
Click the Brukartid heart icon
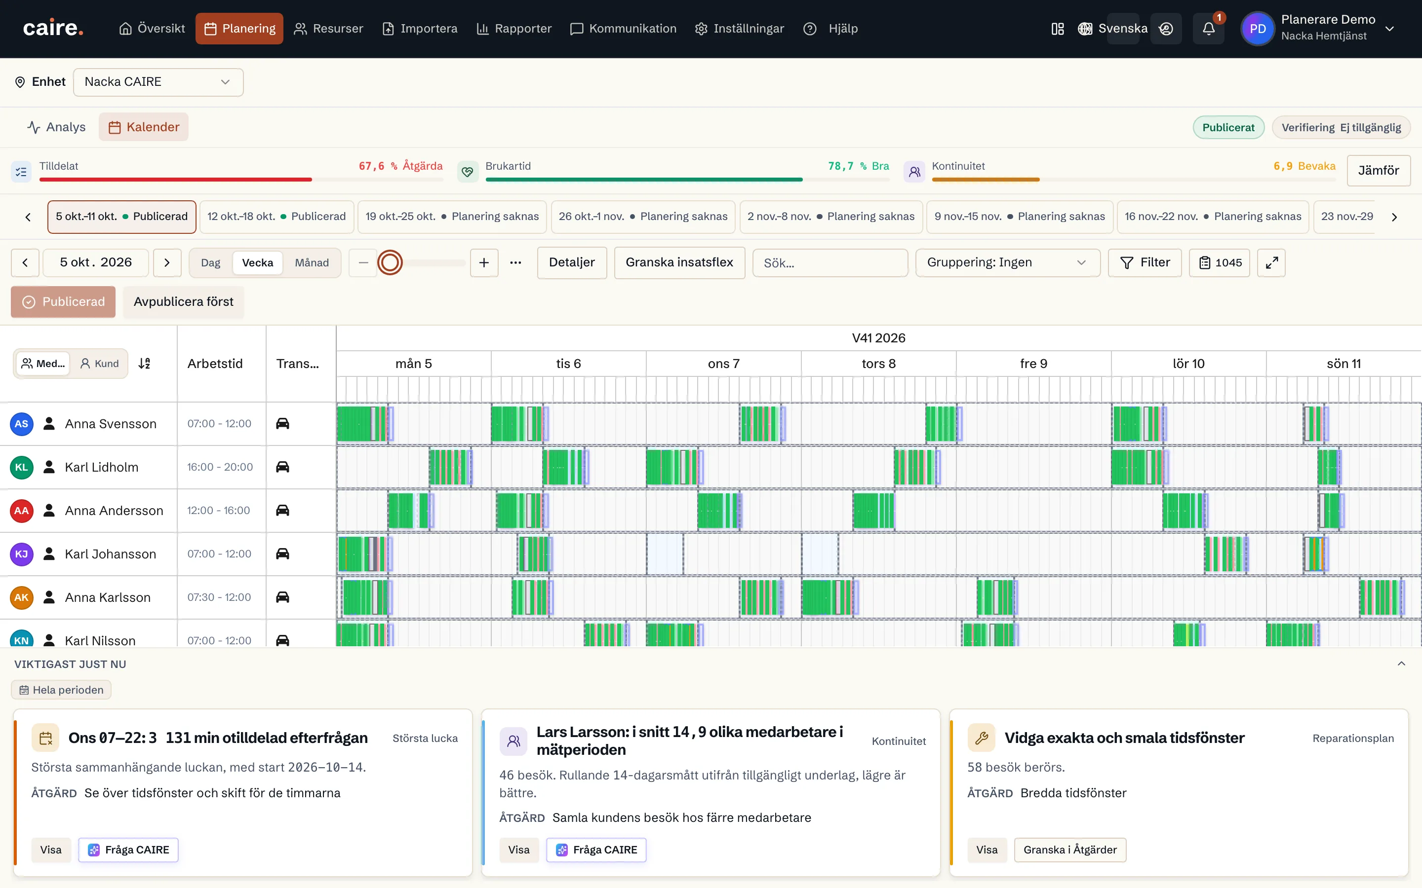point(467,172)
